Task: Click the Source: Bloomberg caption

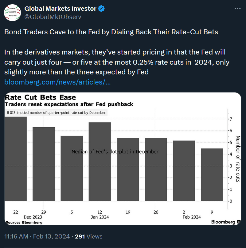Action: pyautogui.click(x=24, y=222)
